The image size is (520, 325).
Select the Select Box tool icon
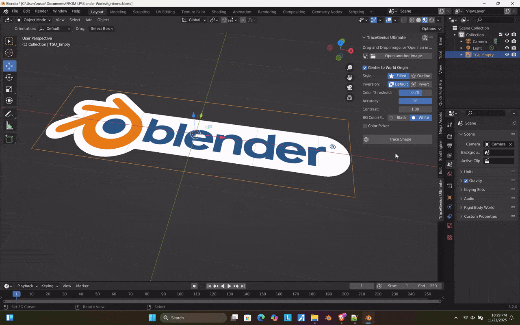click(9, 41)
